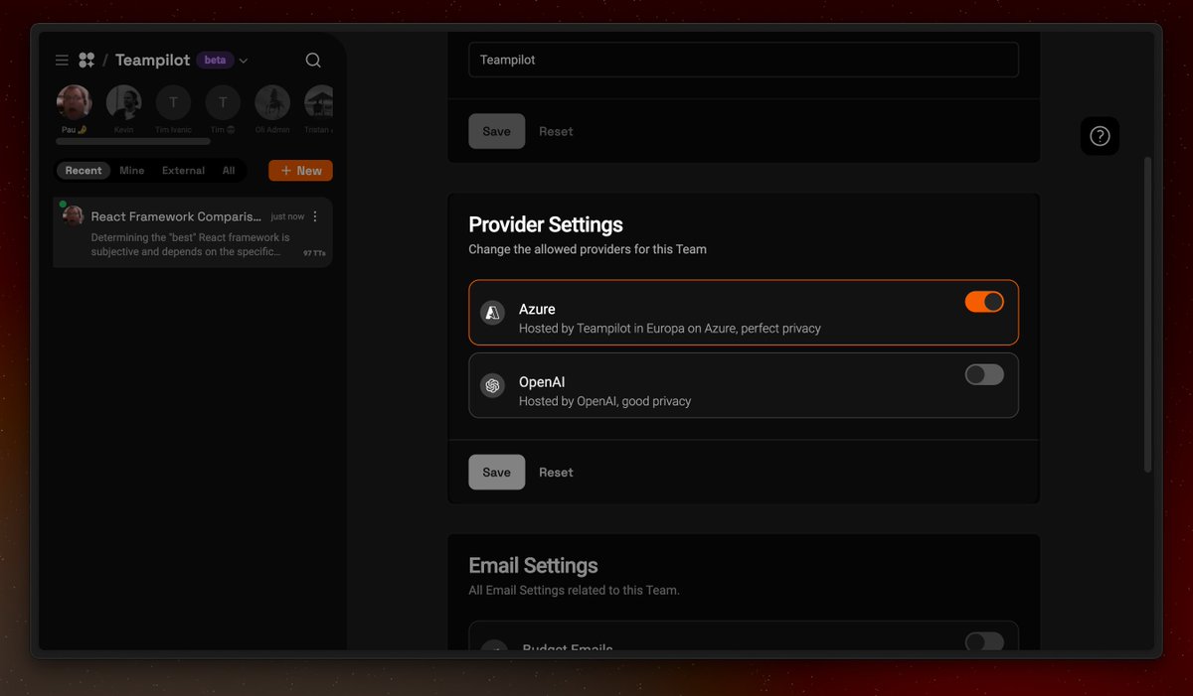Click the OpenAI provider logo icon
The image size is (1193, 696).
[x=492, y=385]
